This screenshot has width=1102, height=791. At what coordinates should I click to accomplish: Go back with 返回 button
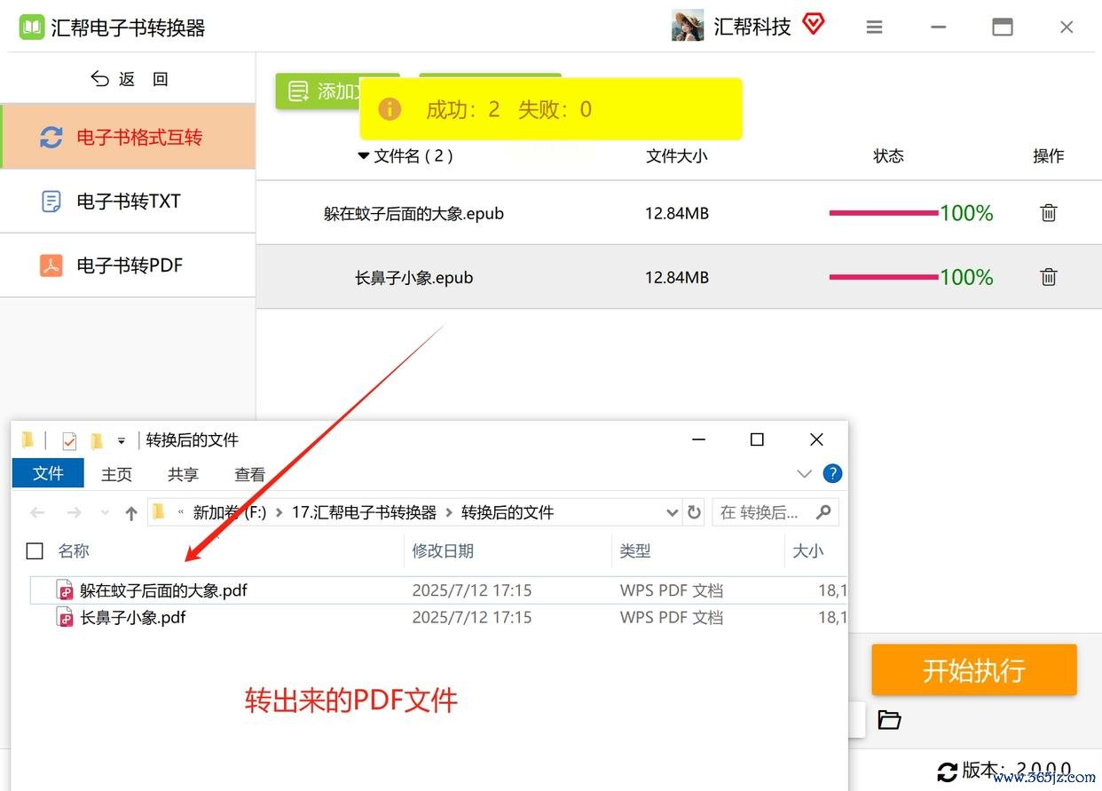130,79
